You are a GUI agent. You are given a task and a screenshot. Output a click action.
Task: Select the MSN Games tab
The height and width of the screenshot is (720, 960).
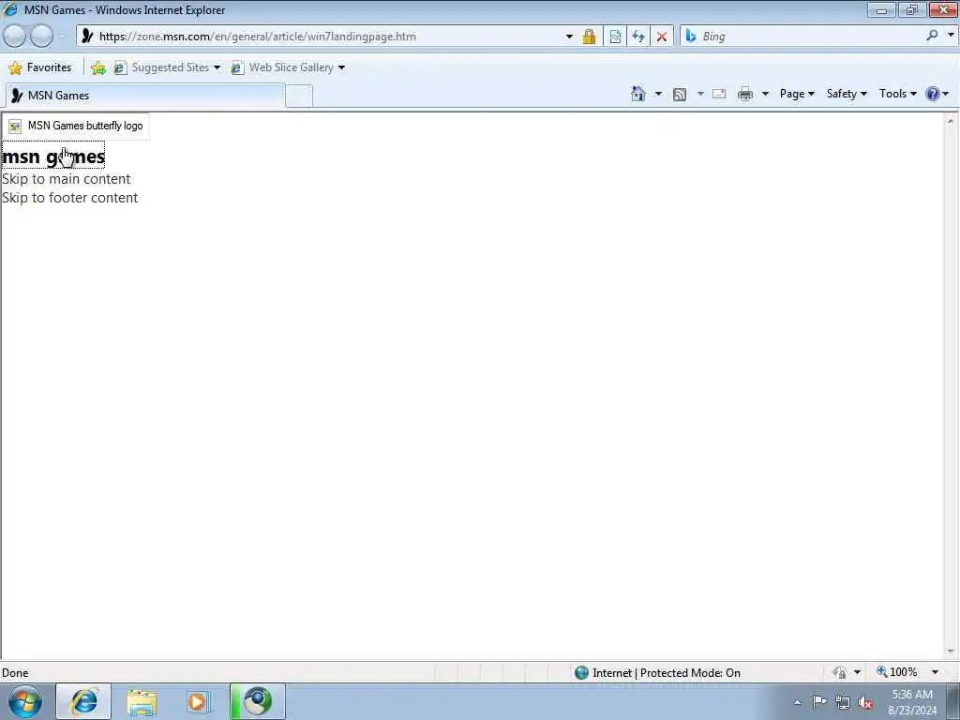(x=145, y=96)
